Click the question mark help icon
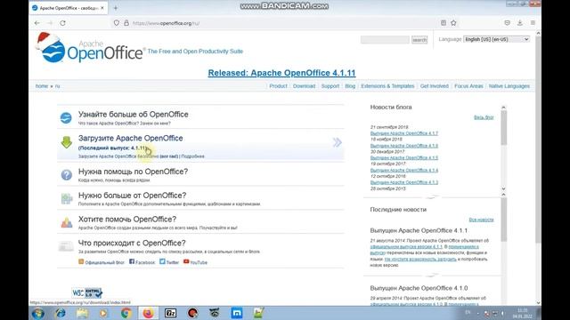 (66, 175)
